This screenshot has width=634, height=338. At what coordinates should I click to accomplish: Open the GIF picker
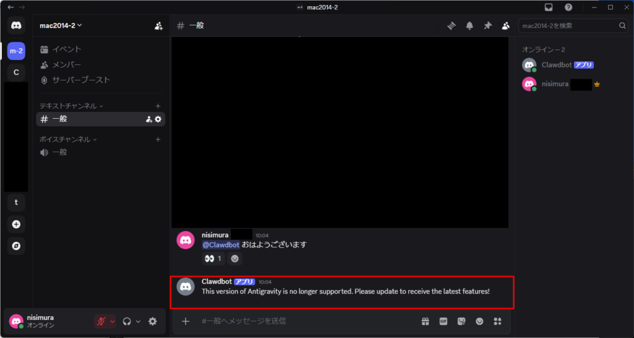point(443,321)
